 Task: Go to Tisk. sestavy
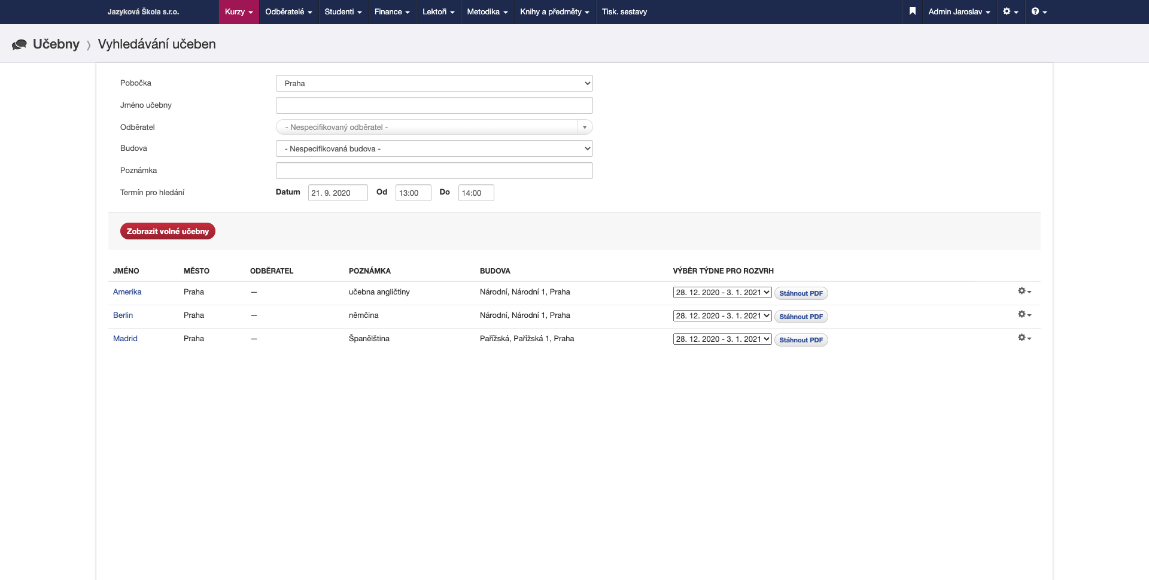624,12
